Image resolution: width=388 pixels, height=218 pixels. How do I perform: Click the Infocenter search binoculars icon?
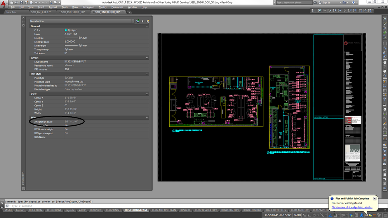coord(315,2)
